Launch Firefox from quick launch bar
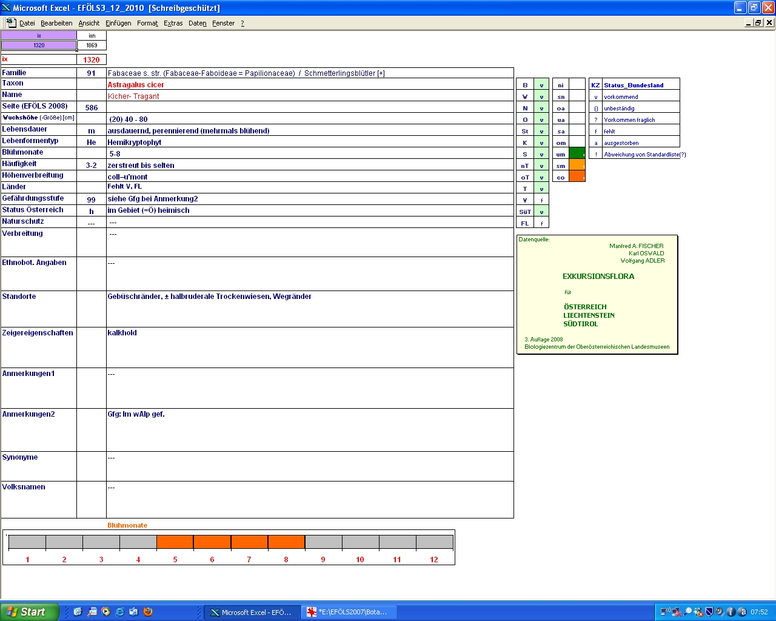This screenshot has height=621, width=776. [x=147, y=612]
